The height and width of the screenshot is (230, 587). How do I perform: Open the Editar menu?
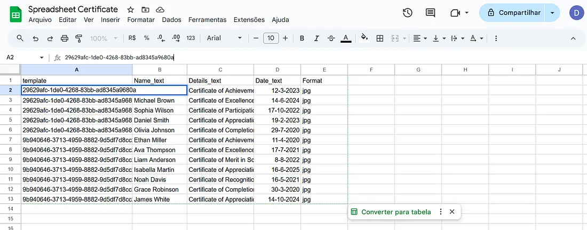[x=68, y=20]
